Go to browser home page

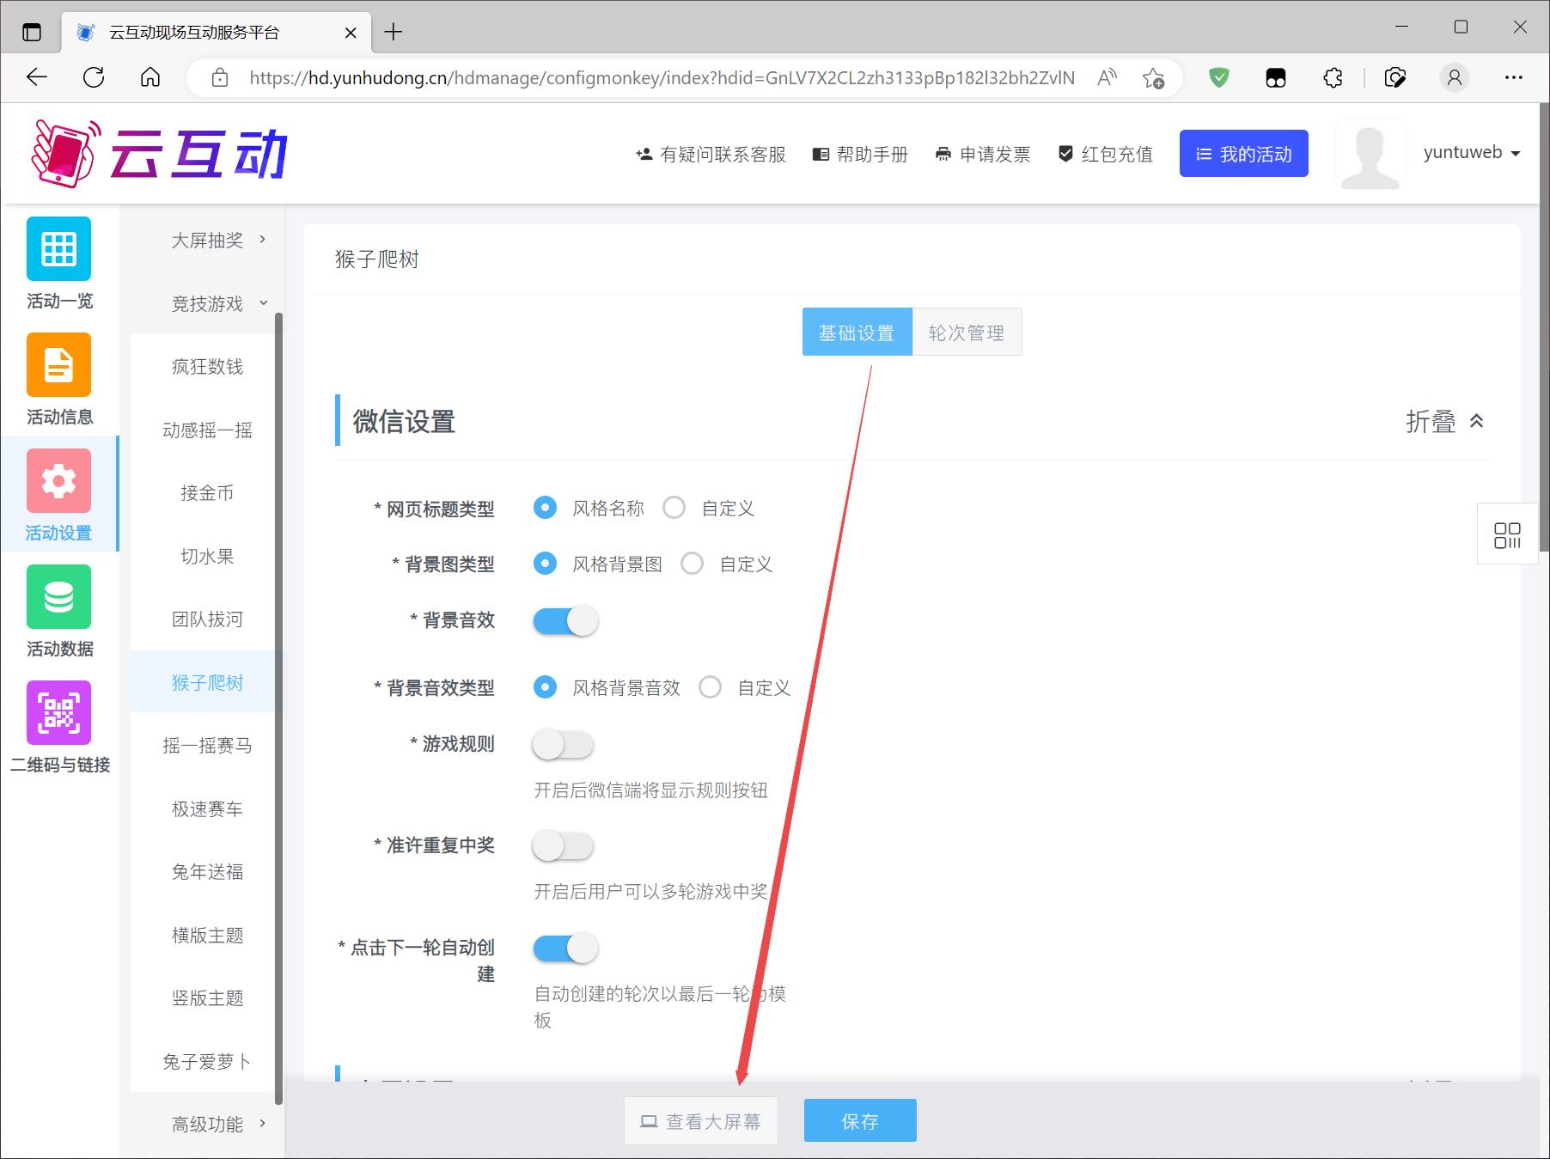click(150, 77)
